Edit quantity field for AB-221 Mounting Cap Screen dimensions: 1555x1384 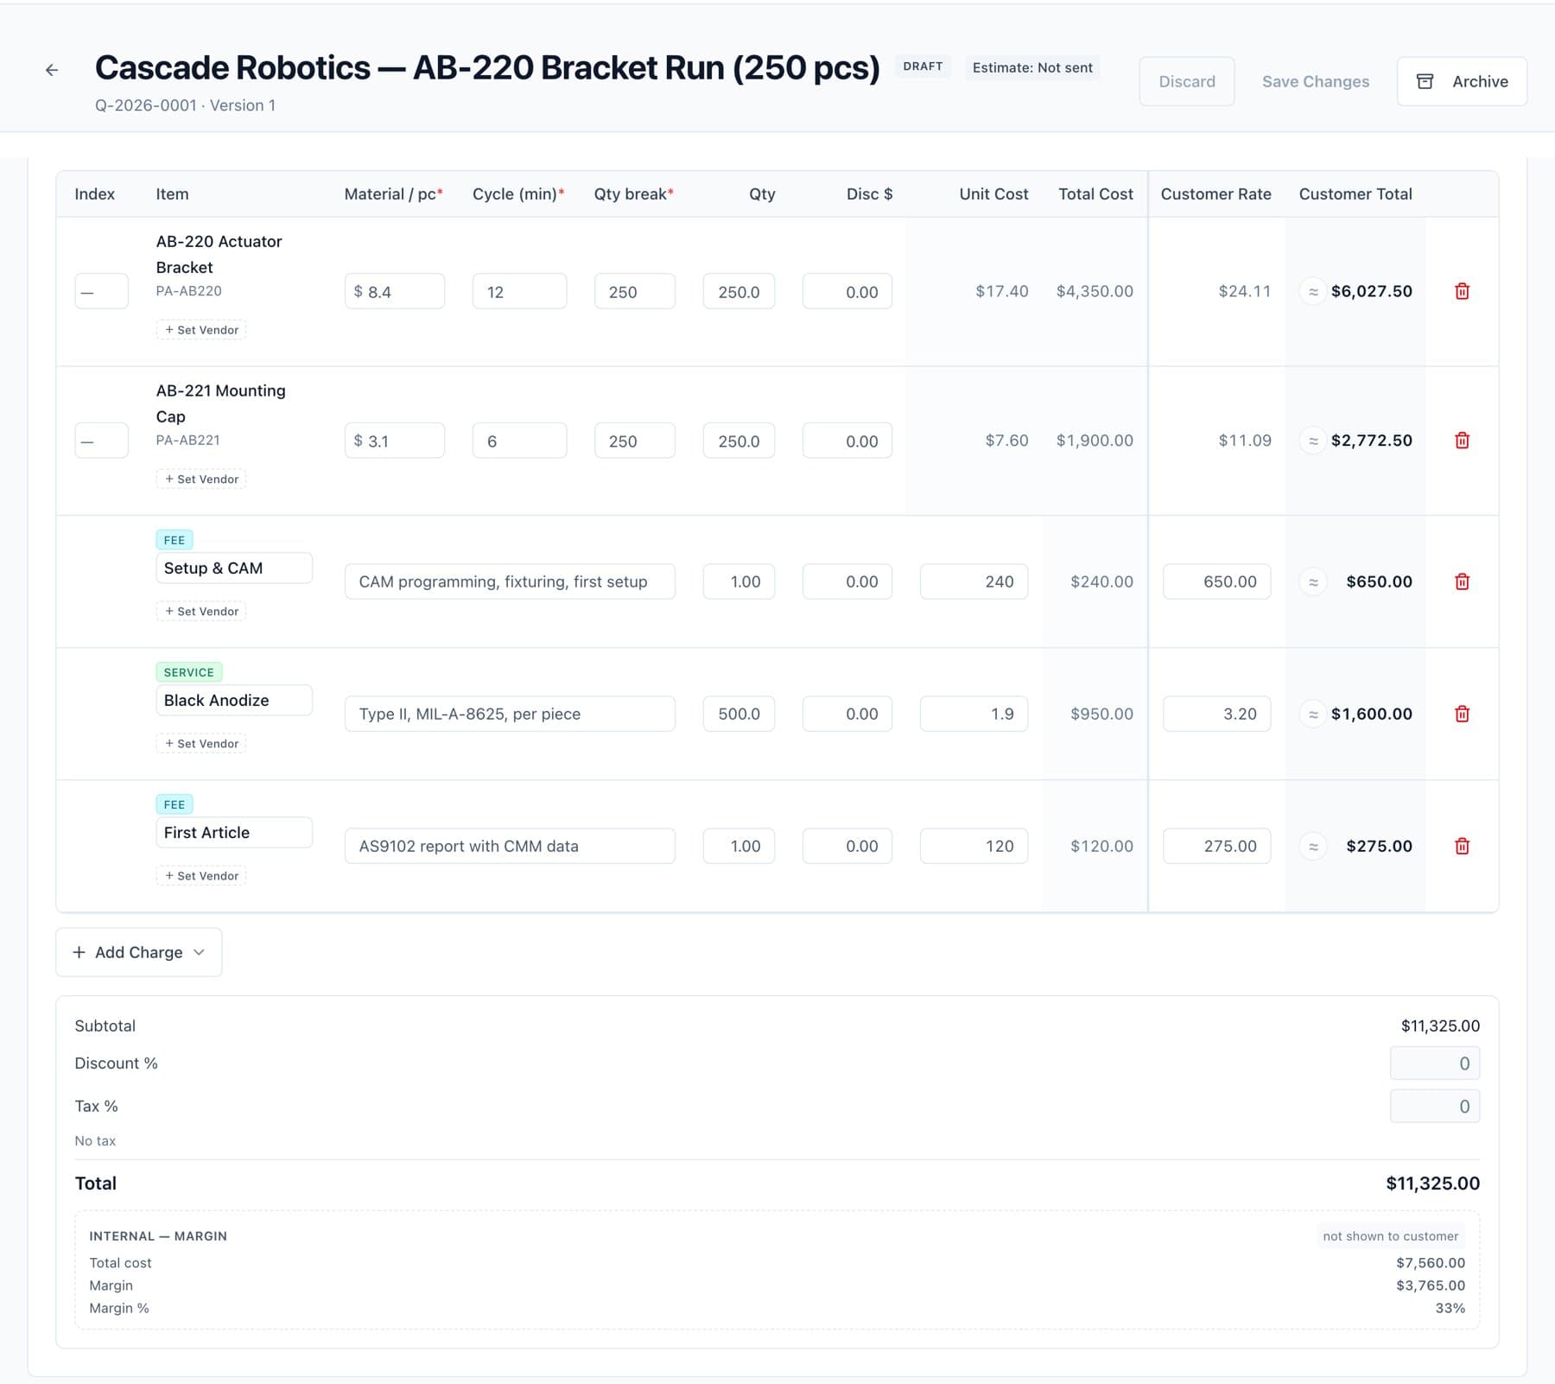point(739,441)
